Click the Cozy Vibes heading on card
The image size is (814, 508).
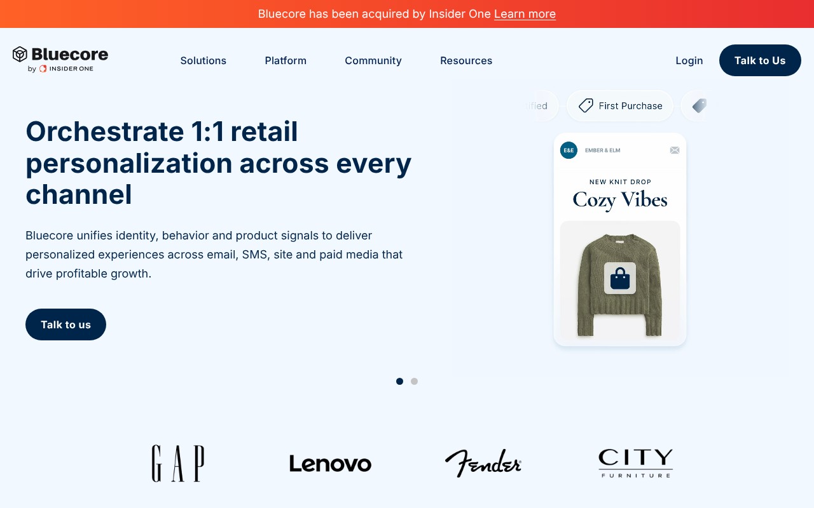(x=620, y=199)
